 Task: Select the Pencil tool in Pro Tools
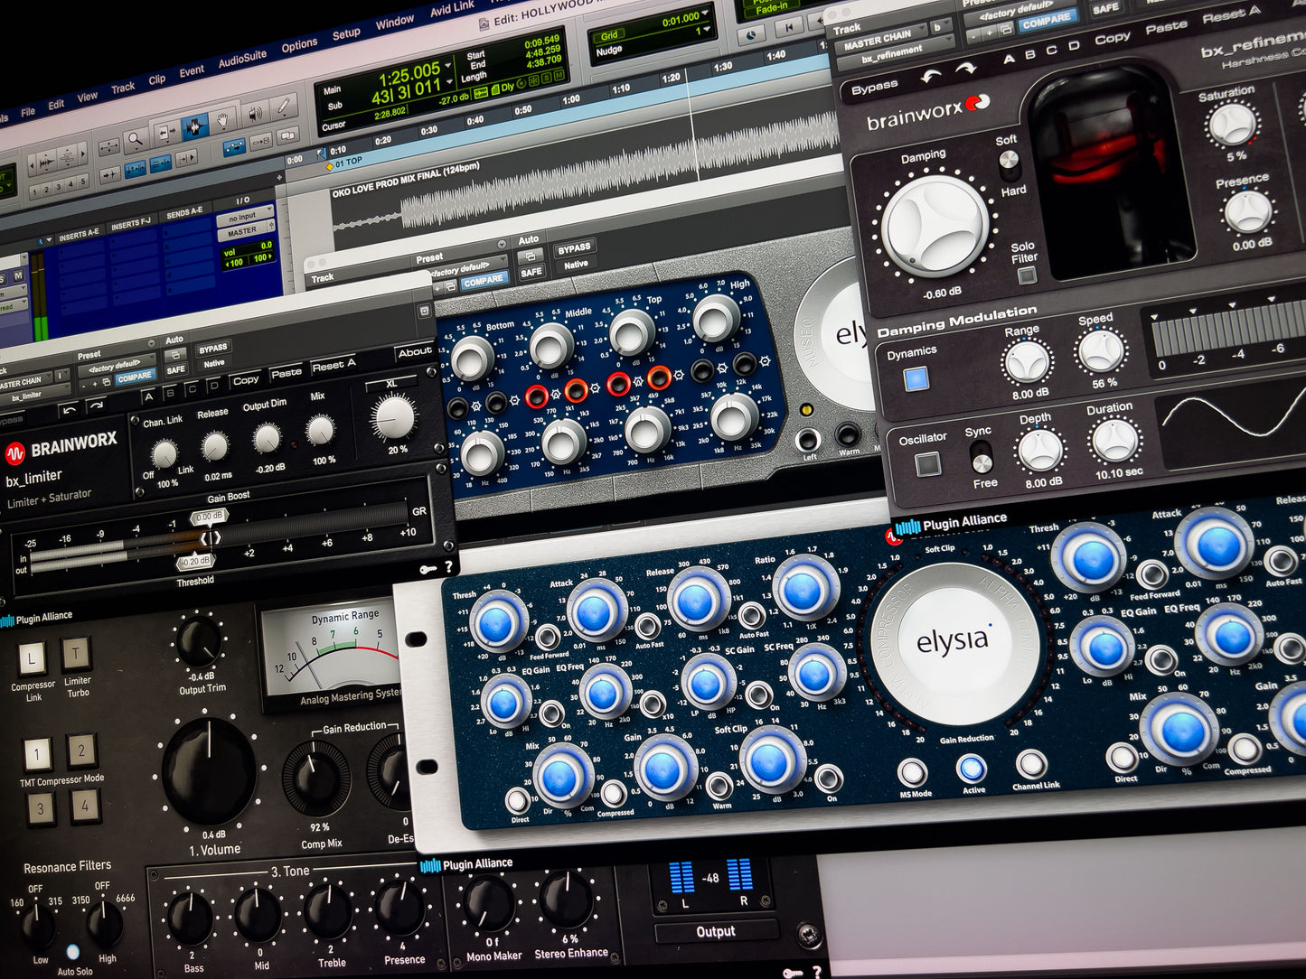(283, 107)
